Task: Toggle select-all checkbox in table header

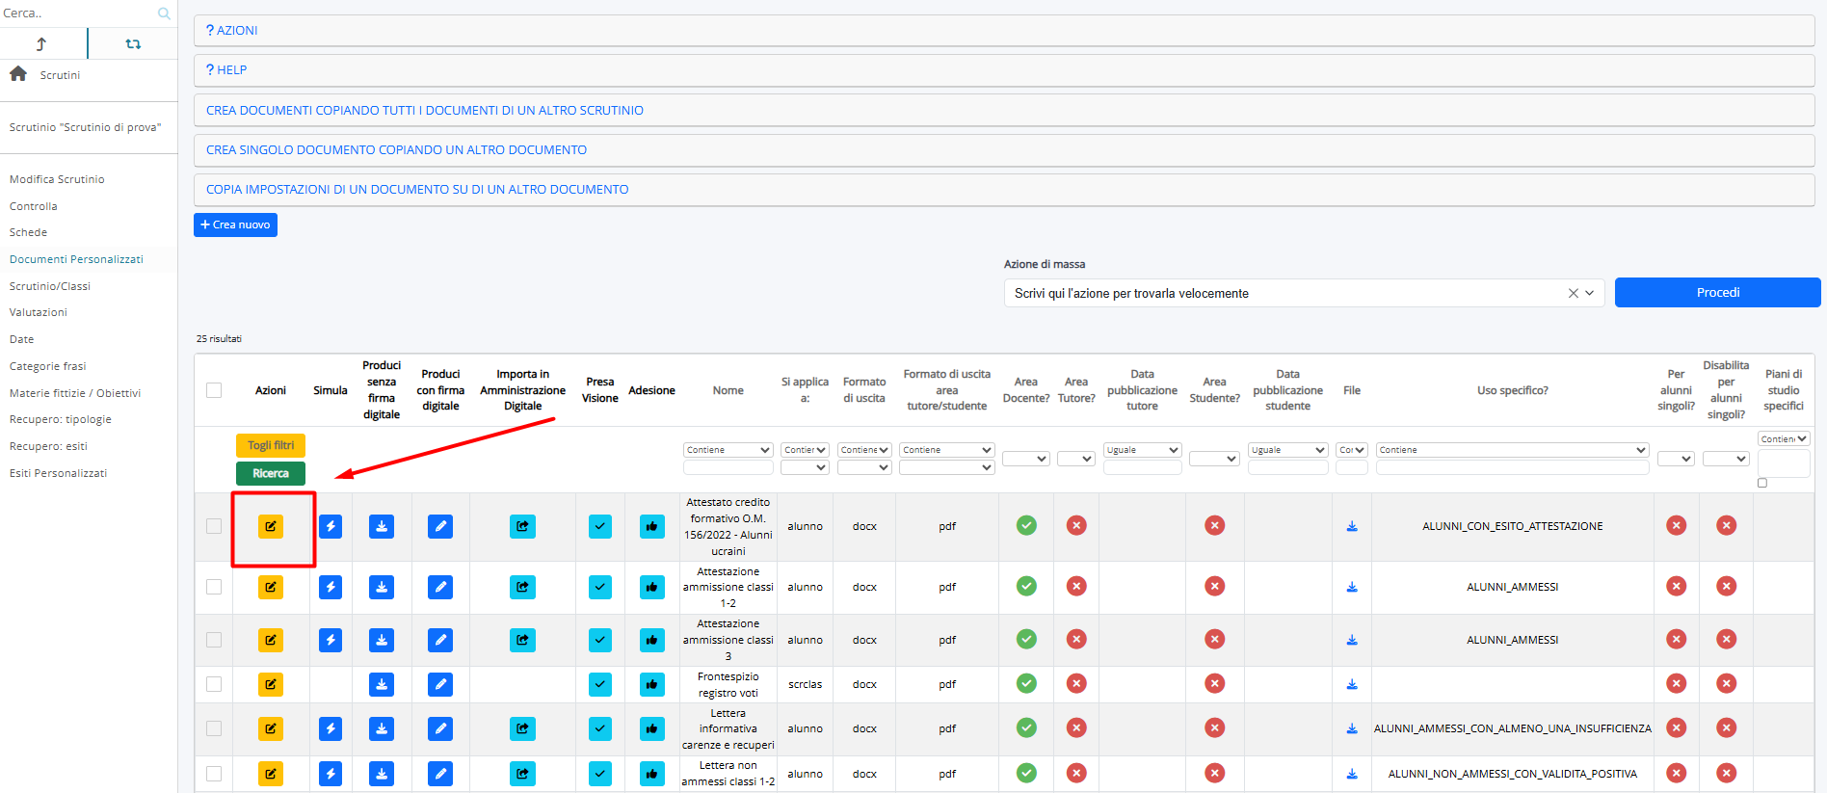Action: [x=214, y=390]
